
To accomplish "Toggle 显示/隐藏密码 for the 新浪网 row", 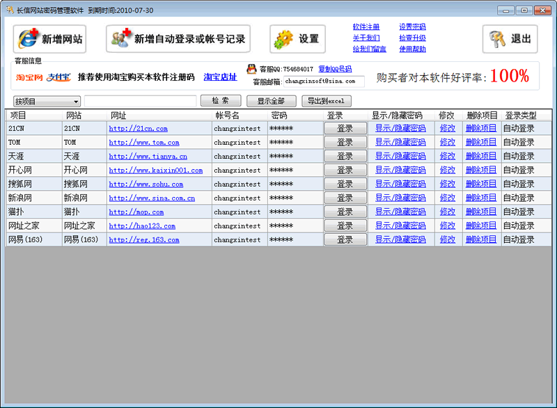I will (401, 198).
